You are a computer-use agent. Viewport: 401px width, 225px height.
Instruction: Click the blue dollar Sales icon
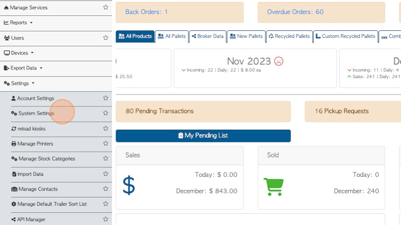point(129,185)
